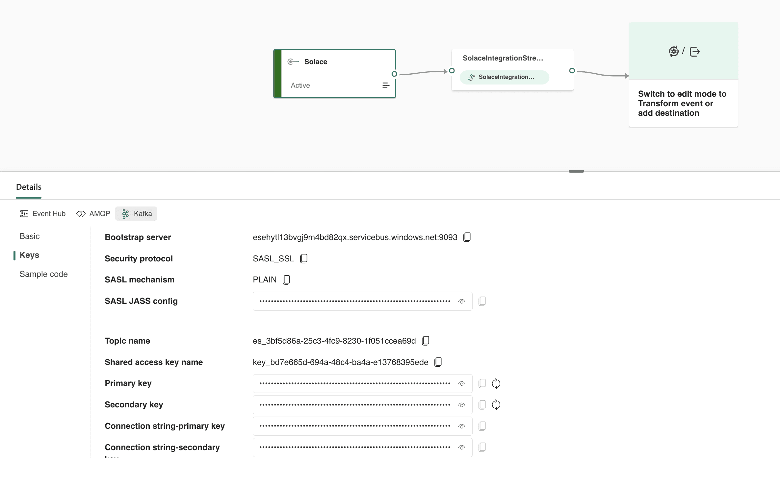Open the Sample code section

pyautogui.click(x=44, y=274)
